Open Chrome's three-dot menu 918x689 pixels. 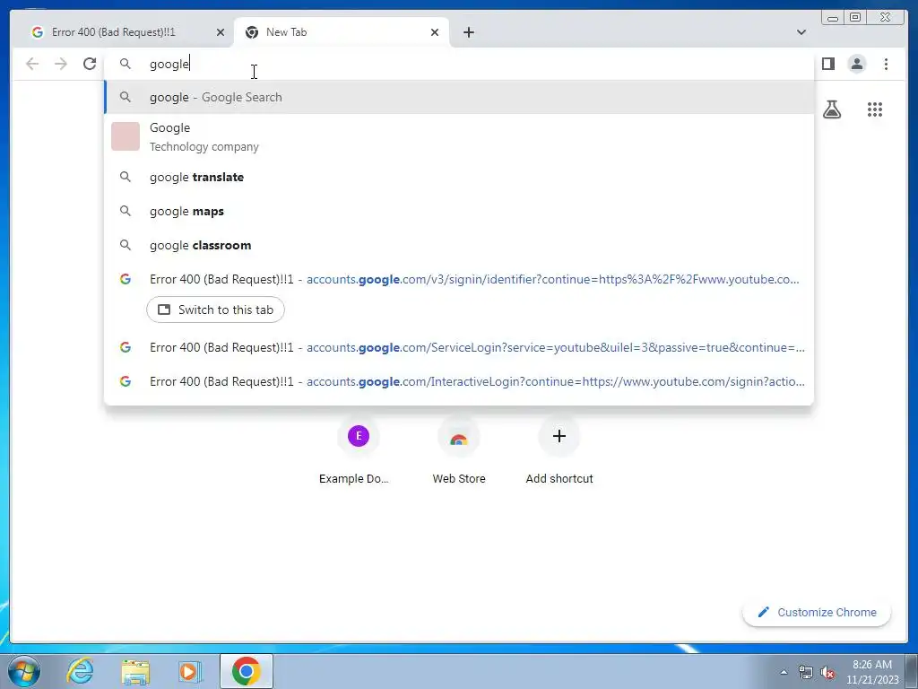[886, 64]
